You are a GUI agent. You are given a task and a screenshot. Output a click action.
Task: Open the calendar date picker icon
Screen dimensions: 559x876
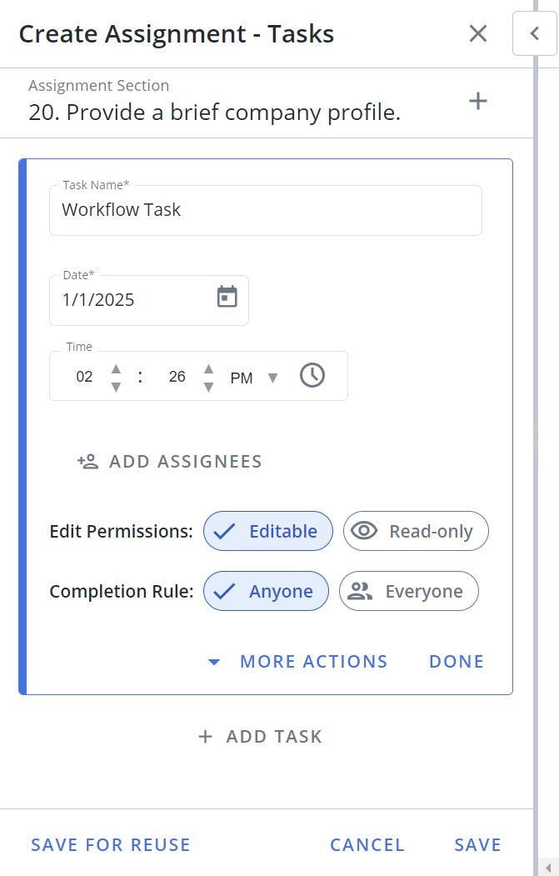tap(227, 297)
